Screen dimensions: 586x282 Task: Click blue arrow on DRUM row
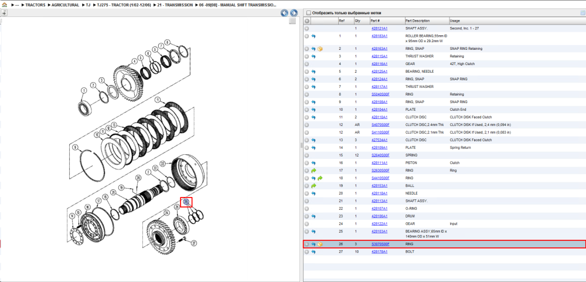pyautogui.click(x=313, y=216)
